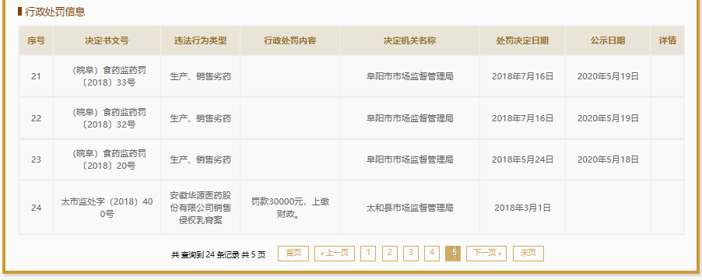The image size is (702, 280).
Task: Click decision date 2018年7月16日 in row 21
Action: (522, 76)
